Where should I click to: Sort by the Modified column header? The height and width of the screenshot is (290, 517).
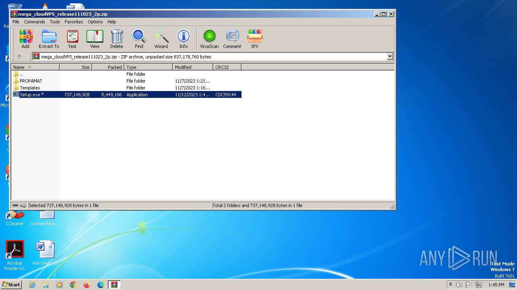193,67
